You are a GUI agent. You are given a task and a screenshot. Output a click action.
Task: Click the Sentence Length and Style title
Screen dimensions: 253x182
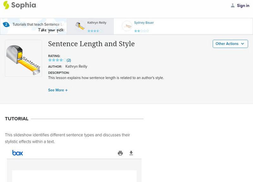[x=91, y=44]
